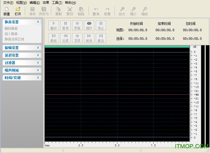This screenshot has width=210, height=153.
Task: Expand the 振幅设置 panel
Action: pos(38,48)
